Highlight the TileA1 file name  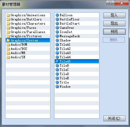[x=65, y=44]
